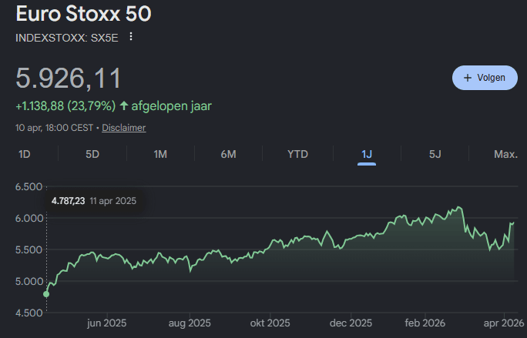527x338 pixels.
Task: Switch to the 1D time range
Action: click(x=24, y=154)
